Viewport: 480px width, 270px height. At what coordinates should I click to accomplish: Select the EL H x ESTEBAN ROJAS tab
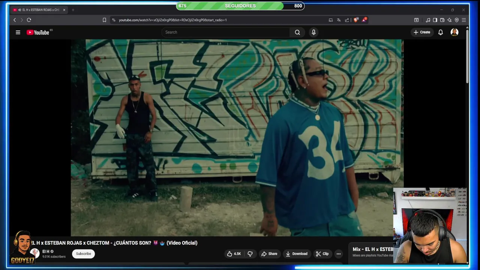[x=39, y=10]
